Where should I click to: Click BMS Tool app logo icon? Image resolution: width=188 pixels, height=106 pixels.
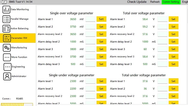coord(4,2)
